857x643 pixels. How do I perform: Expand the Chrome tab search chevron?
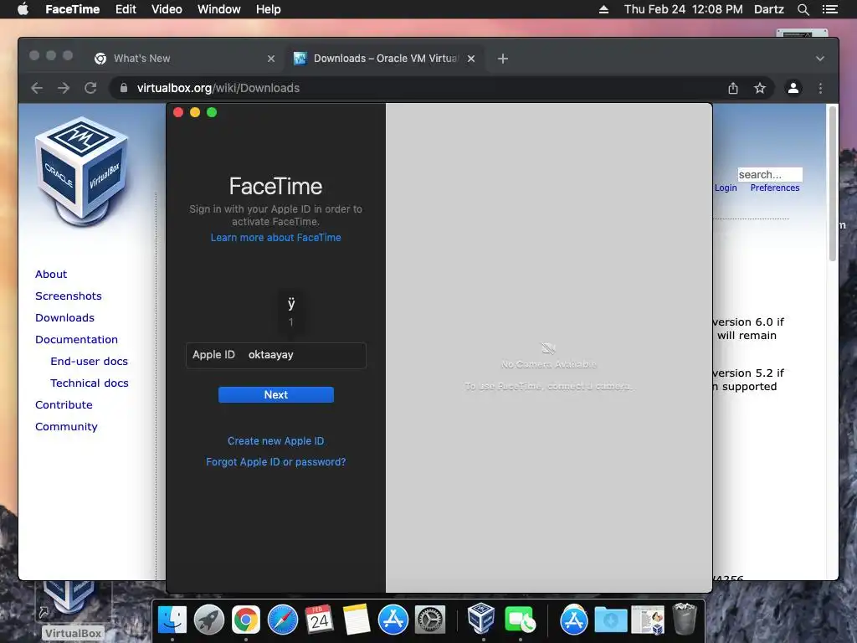[820, 59]
